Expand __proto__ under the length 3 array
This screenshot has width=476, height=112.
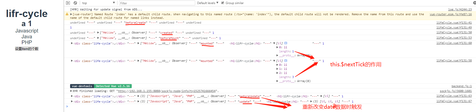[x=277, y=81]
